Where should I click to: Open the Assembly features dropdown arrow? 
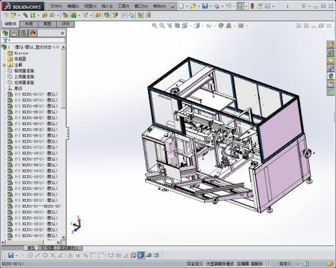click(x=79, y=15)
